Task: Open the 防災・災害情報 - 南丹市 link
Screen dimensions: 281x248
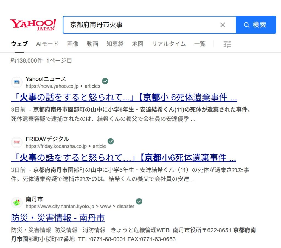Action: (x=58, y=218)
